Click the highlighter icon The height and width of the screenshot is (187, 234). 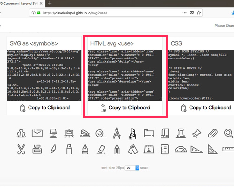101,150
